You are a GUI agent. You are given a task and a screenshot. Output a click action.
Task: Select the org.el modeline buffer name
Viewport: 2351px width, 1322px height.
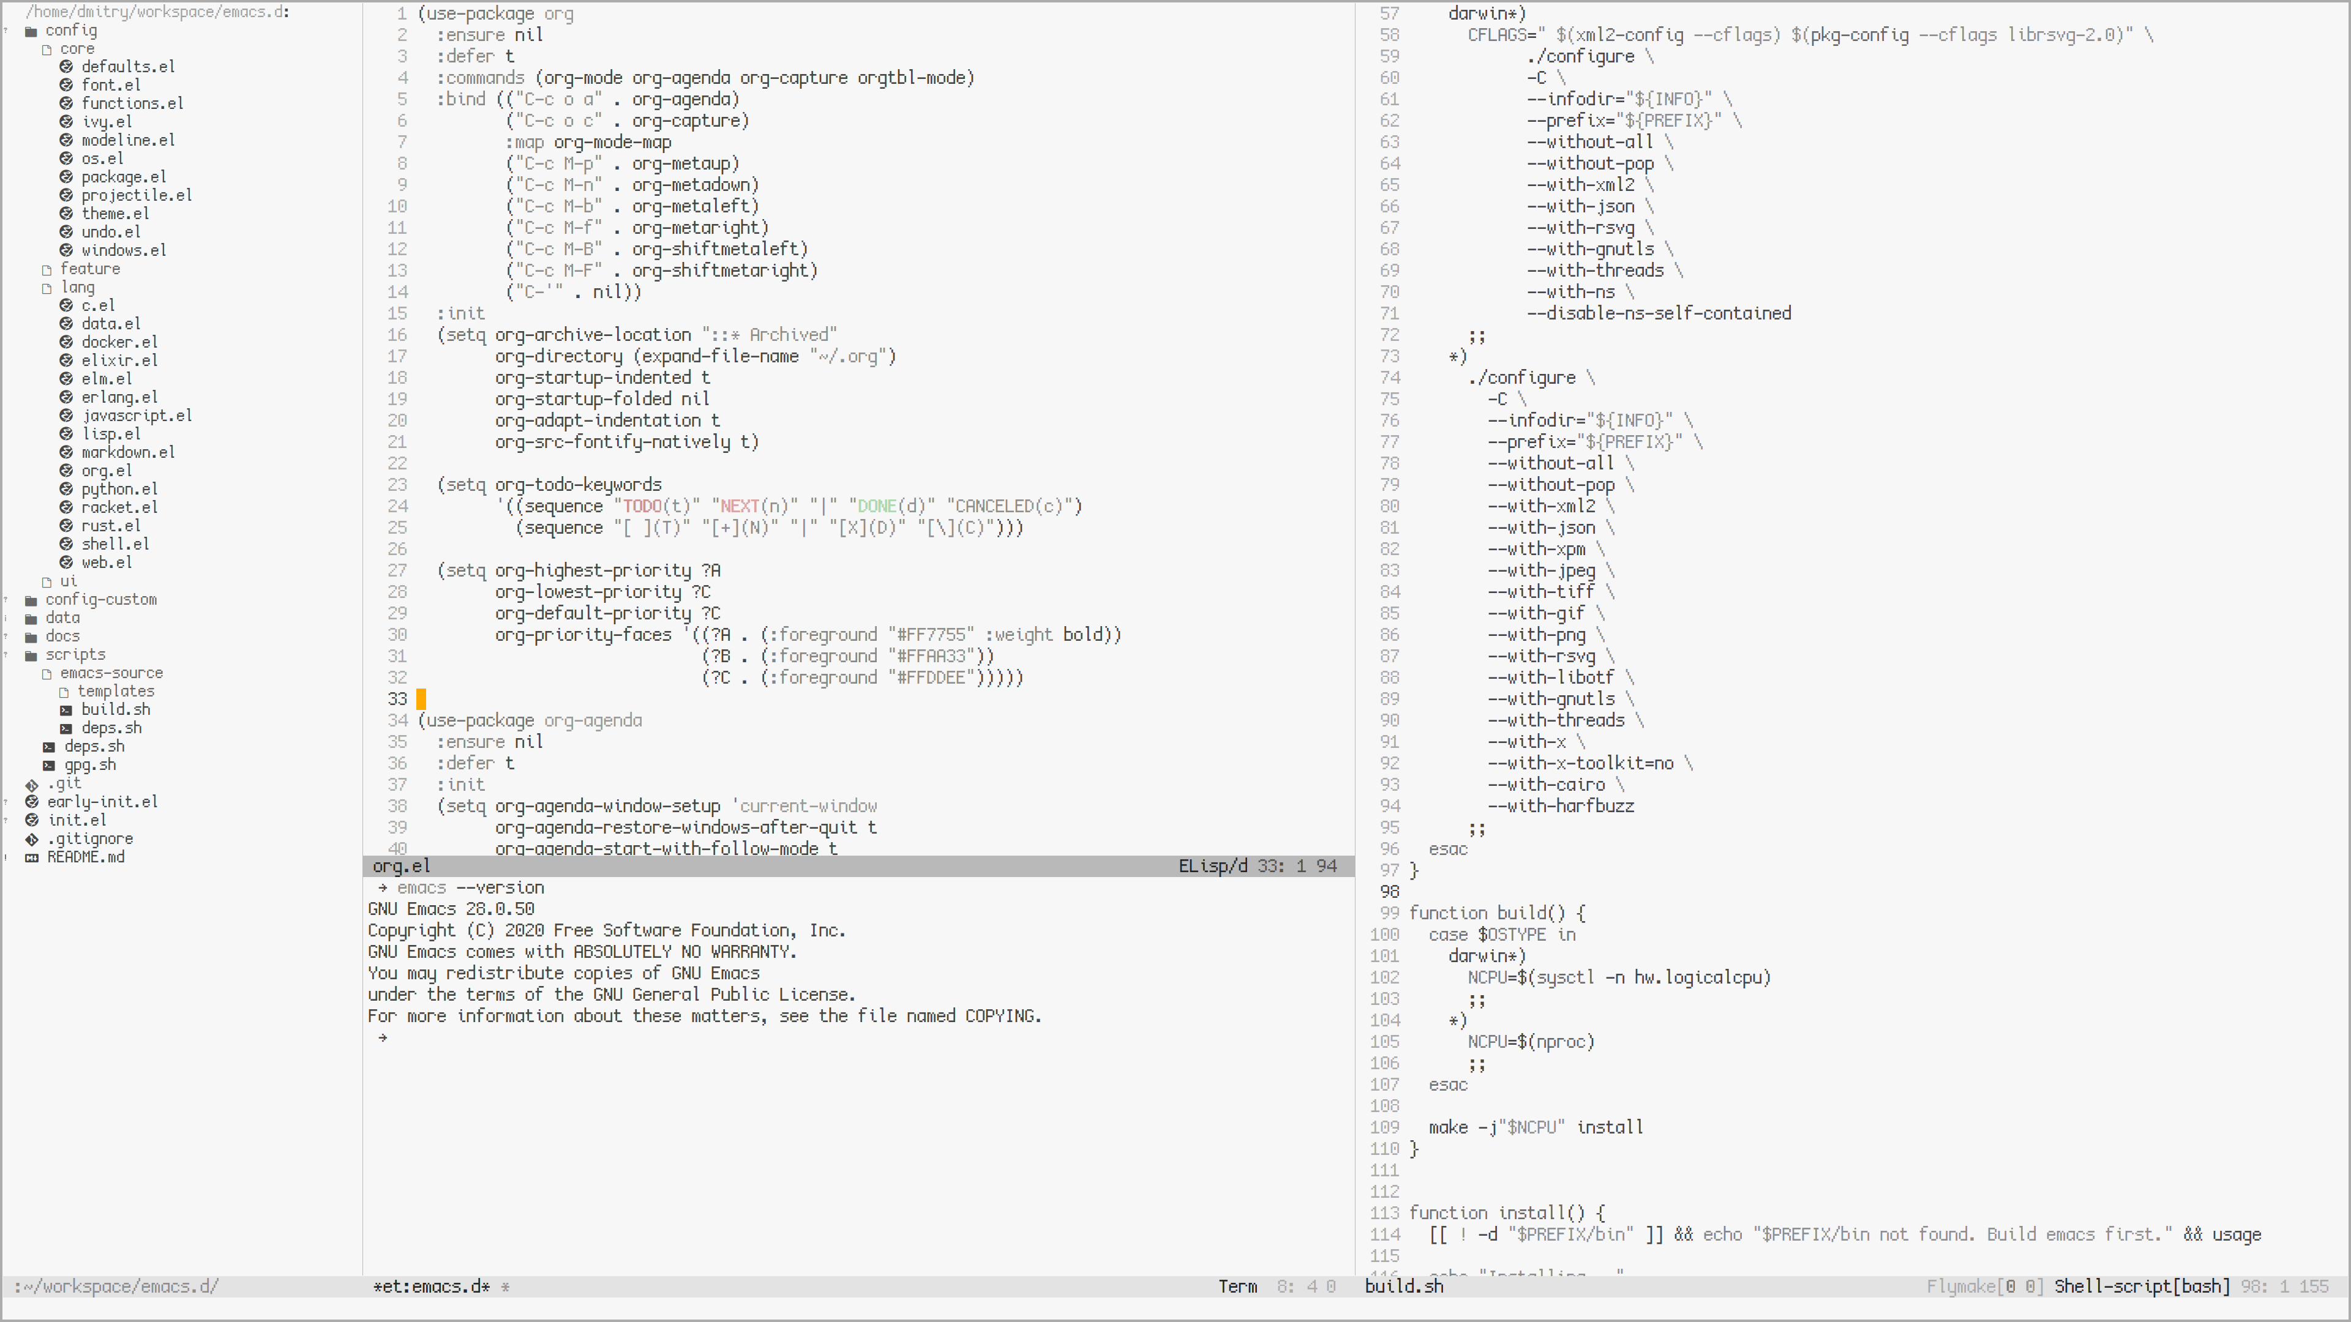pos(400,867)
